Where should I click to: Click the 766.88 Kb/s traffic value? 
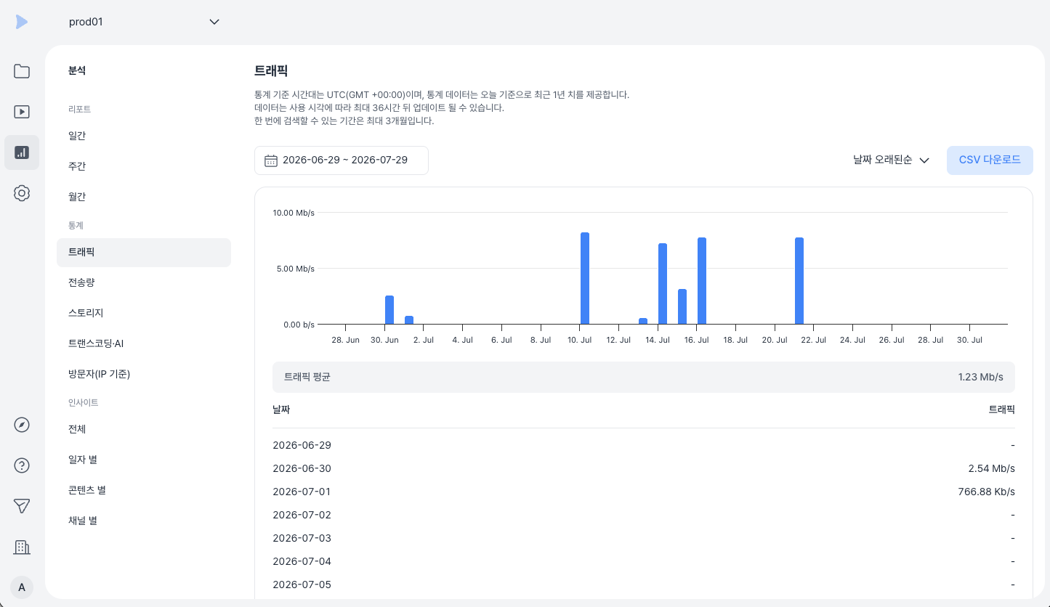tap(987, 492)
